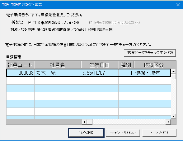Click 生年月日 column header
The width and height of the screenshot is (183, 141).
click(x=100, y=65)
